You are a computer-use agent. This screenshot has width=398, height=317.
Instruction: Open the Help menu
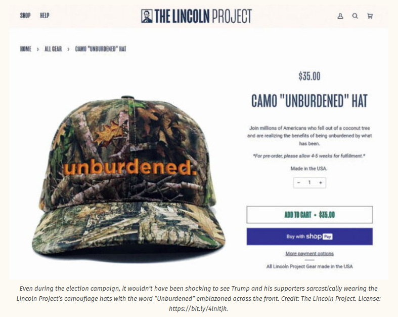[45, 16]
